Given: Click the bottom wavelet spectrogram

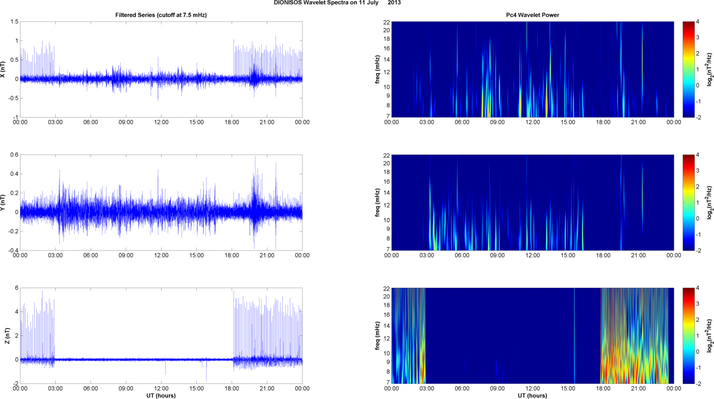Looking at the screenshot, I should click(x=532, y=336).
